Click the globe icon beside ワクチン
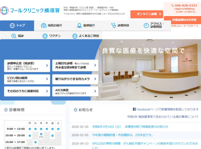Screen dimensions: 201x149 tap(45, 36)
